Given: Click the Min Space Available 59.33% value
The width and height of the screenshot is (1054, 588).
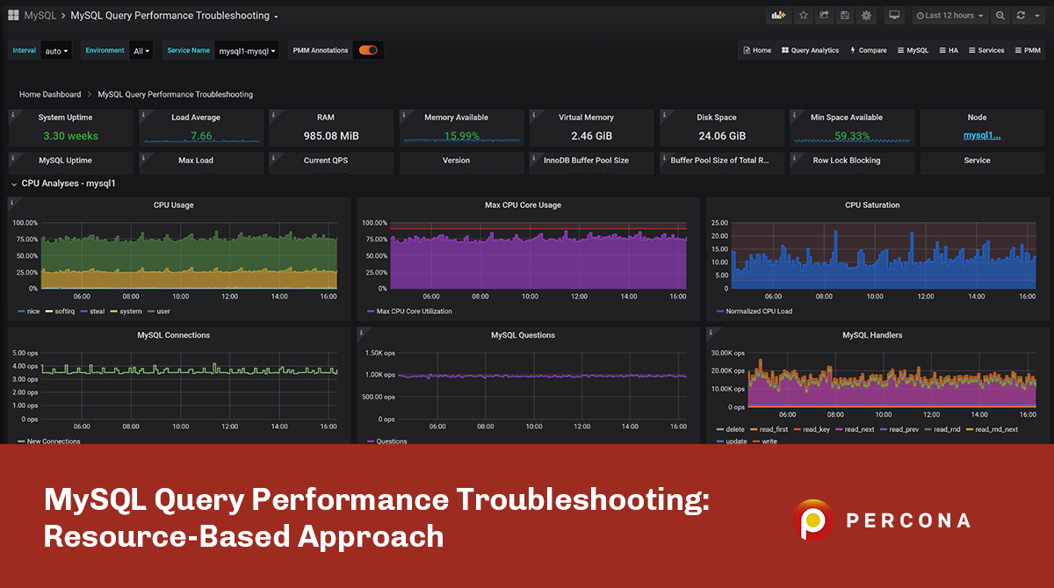Looking at the screenshot, I should (x=852, y=136).
